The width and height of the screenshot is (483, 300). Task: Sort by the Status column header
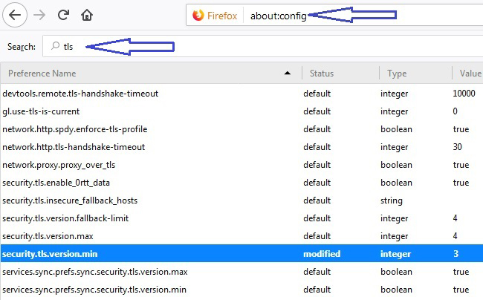click(340, 74)
